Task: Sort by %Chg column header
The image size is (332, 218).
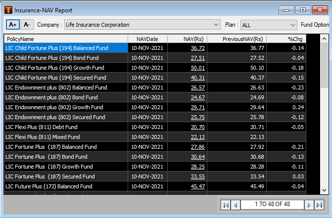Action: [x=286, y=39]
